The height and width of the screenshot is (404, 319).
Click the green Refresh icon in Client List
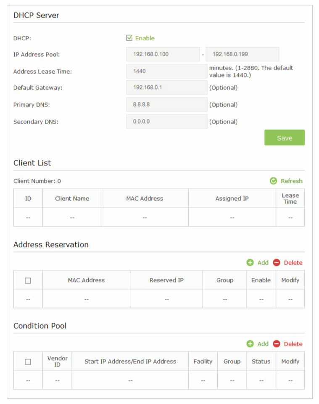(273, 181)
